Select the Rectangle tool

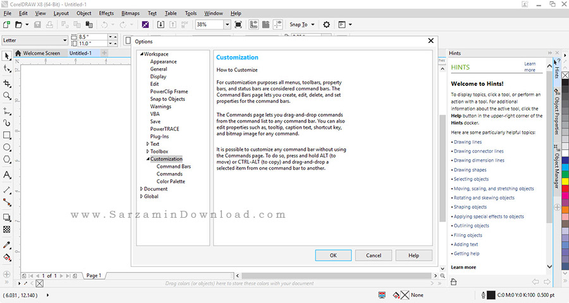click(x=6, y=135)
